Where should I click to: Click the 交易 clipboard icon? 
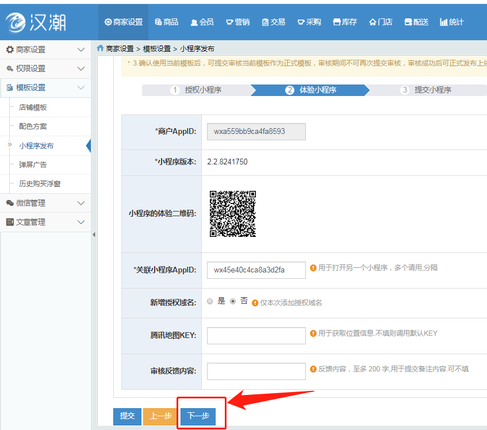point(265,22)
